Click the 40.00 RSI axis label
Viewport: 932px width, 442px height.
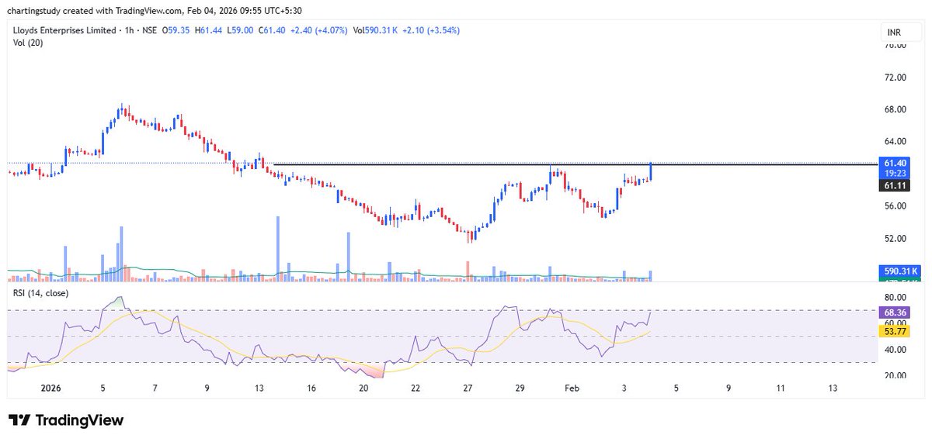(895, 350)
